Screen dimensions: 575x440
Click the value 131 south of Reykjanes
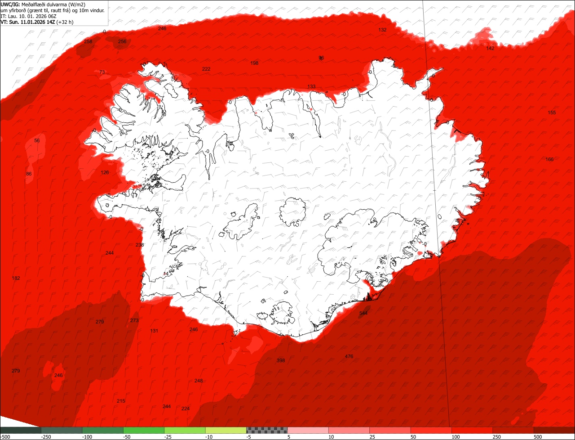[154, 331]
